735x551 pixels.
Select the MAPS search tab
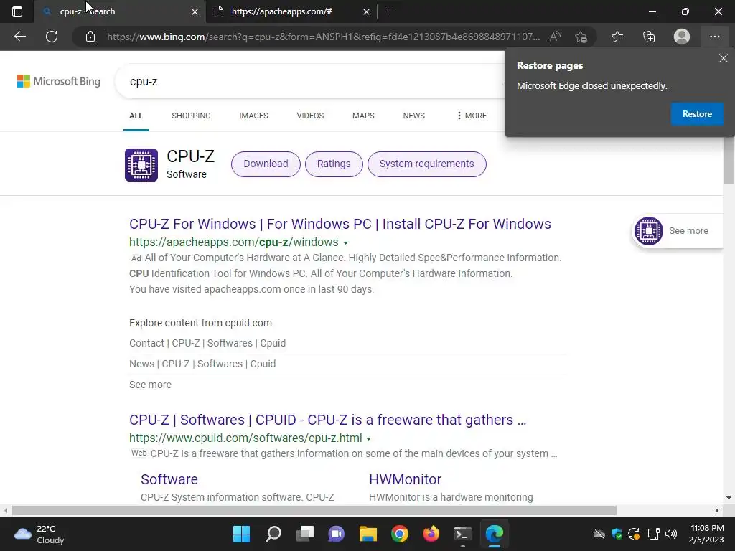tap(363, 116)
